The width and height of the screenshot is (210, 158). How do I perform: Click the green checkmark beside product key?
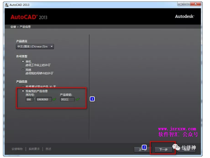(x=78, y=99)
